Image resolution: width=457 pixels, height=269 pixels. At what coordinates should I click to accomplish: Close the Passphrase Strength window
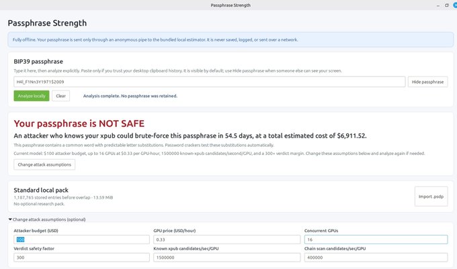(x=455, y=5)
